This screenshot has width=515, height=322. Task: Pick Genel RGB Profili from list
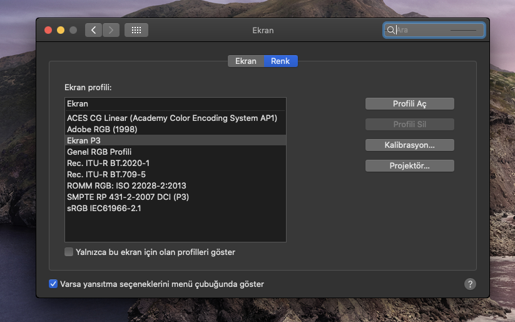[x=99, y=152]
